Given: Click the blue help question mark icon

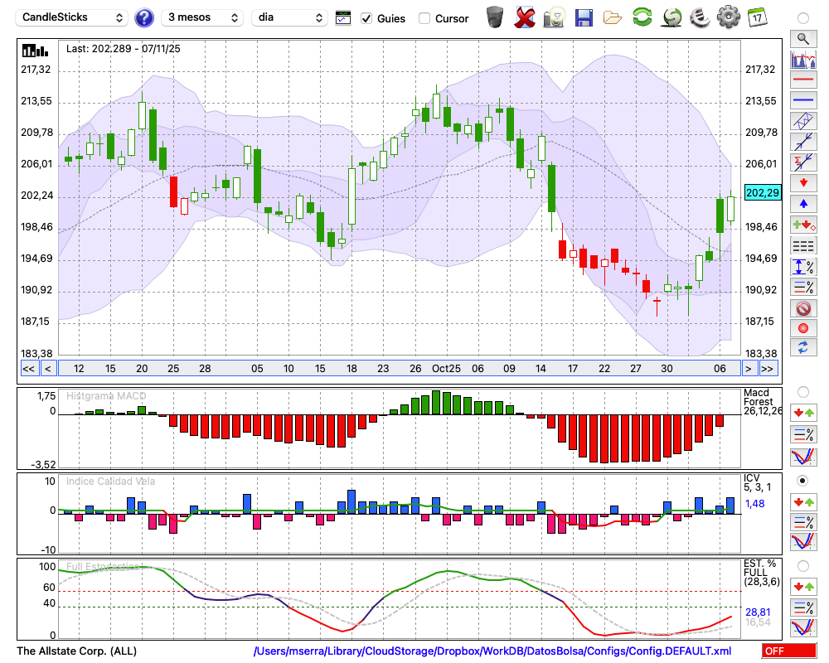Looking at the screenshot, I should point(144,17).
